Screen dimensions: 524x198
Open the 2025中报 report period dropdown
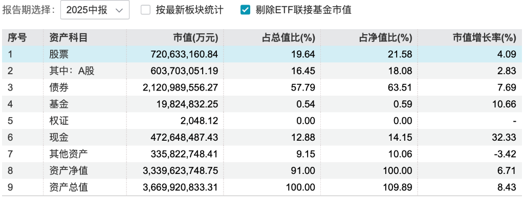[x=95, y=10]
